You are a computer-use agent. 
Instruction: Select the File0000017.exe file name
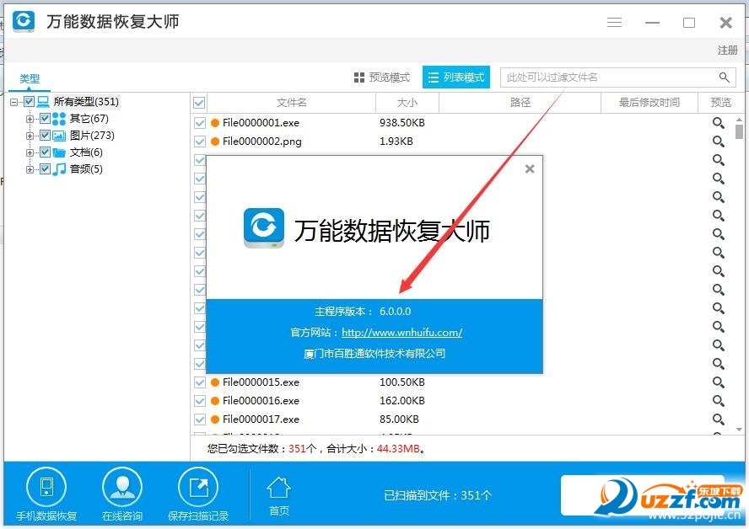[261, 419]
